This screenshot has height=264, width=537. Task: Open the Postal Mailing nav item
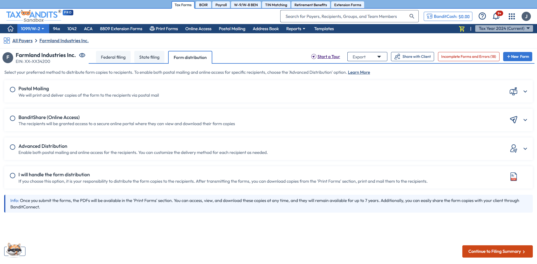(x=232, y=29)
